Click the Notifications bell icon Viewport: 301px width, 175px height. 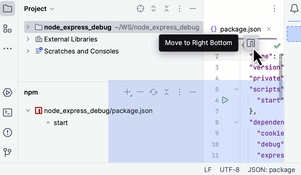[294, 9]
